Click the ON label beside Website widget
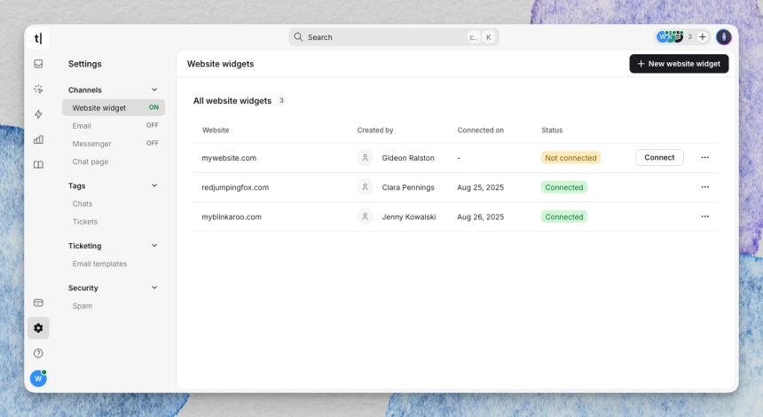This screenshot has width=763, height=417. 153,107
